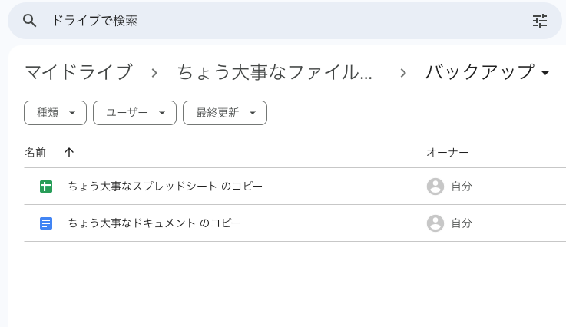
Task: Click owner avatar on spreadsheet row
Action: point(435,187)
